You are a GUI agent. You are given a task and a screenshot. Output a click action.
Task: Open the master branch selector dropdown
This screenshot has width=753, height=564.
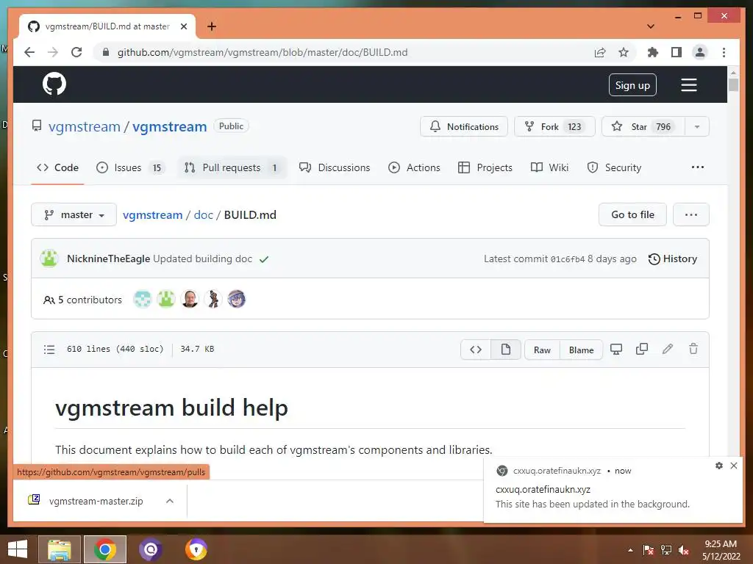tap(74, 214)
